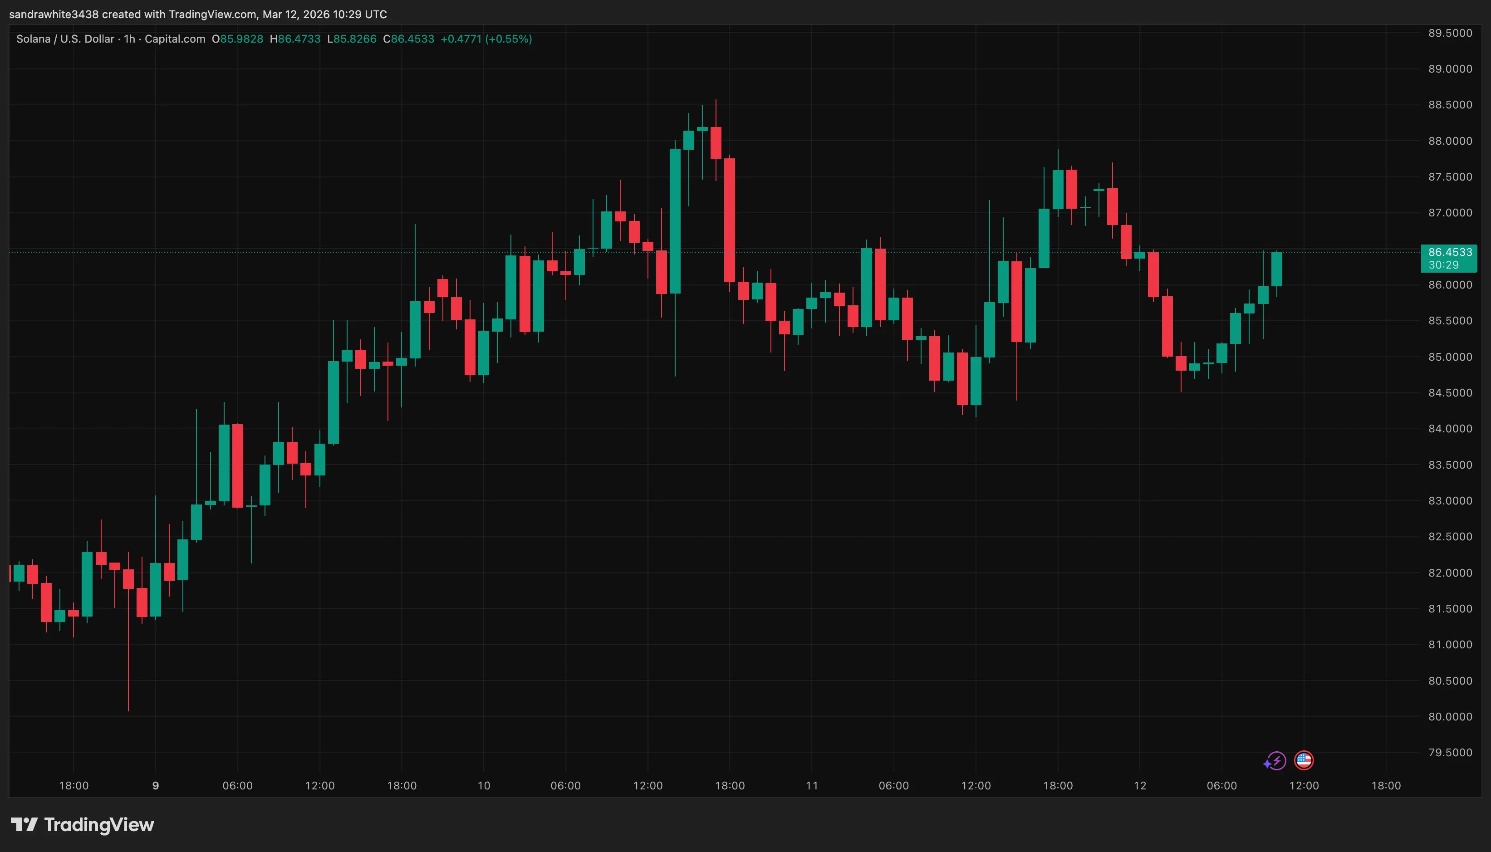
Task: Open the Solana / U.S. Dollar symbol selector
Action: 64,39
